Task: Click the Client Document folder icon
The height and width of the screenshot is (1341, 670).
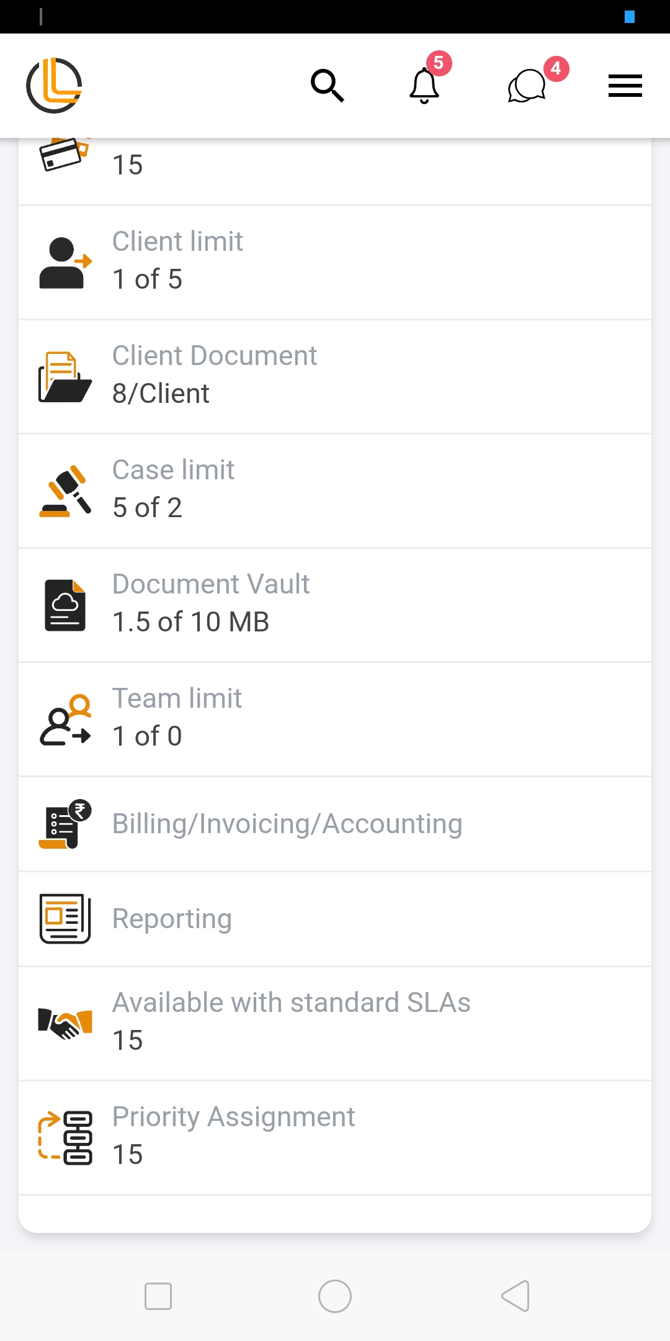Action: pyautogui.click(x=65, y=377)
